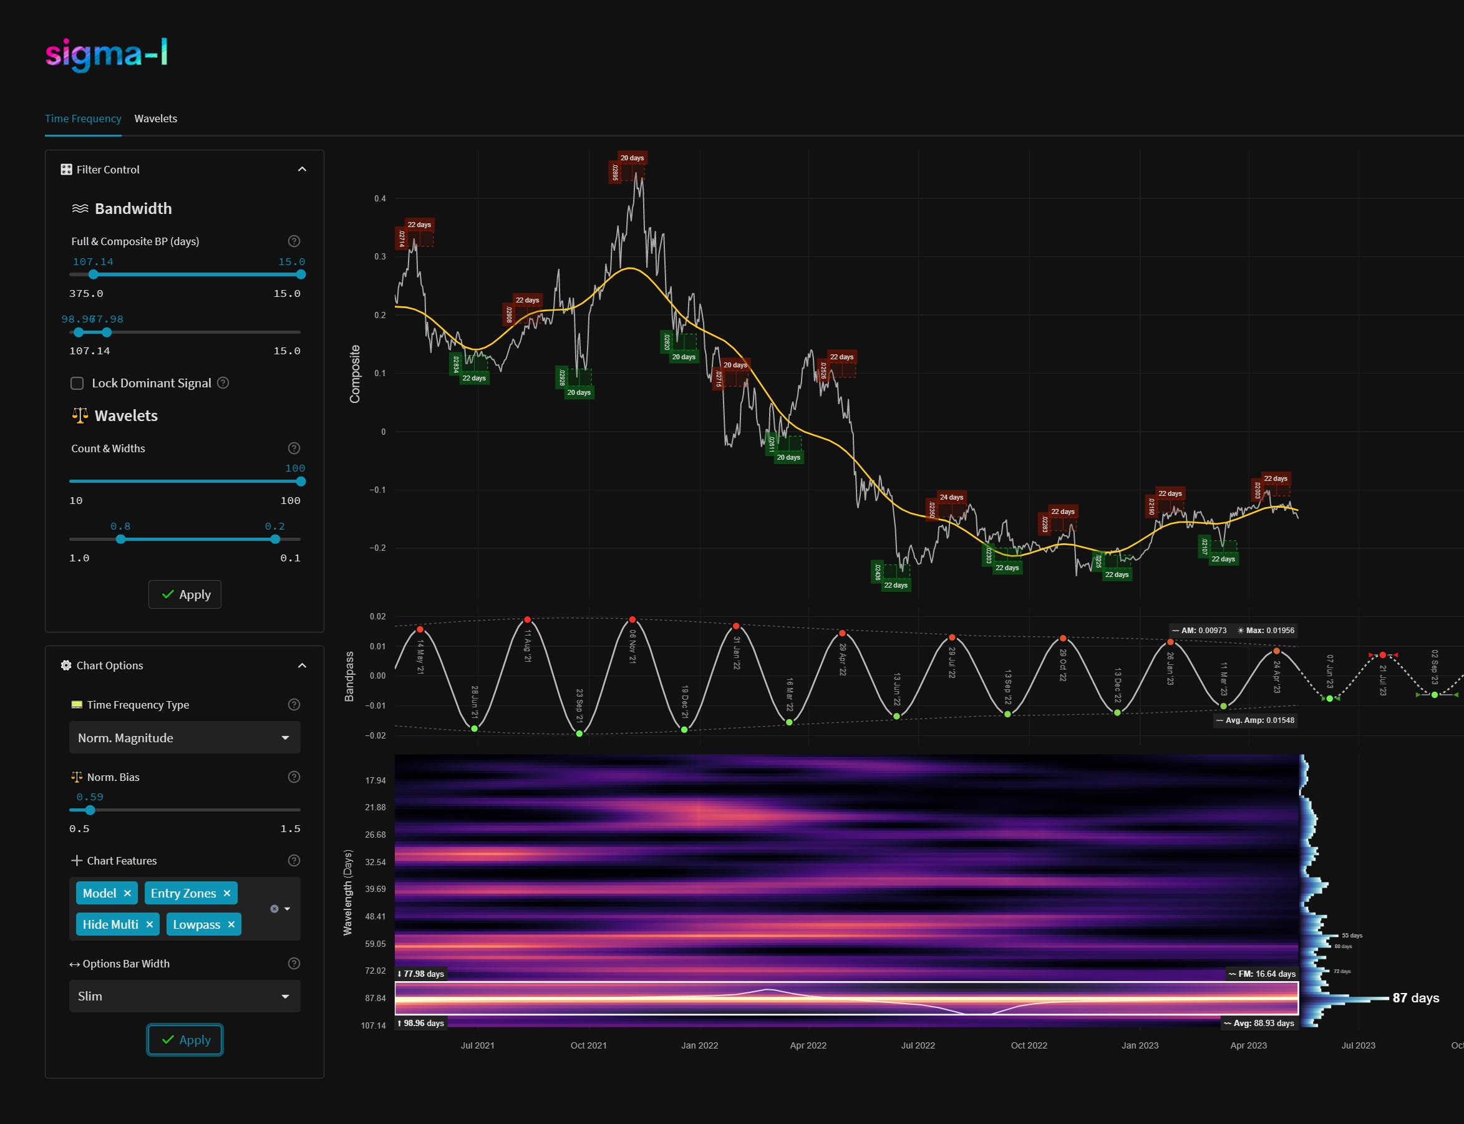The image size is (1464, 1124).
Task: Open help for Count & Widths
Action: coord(294,448)
